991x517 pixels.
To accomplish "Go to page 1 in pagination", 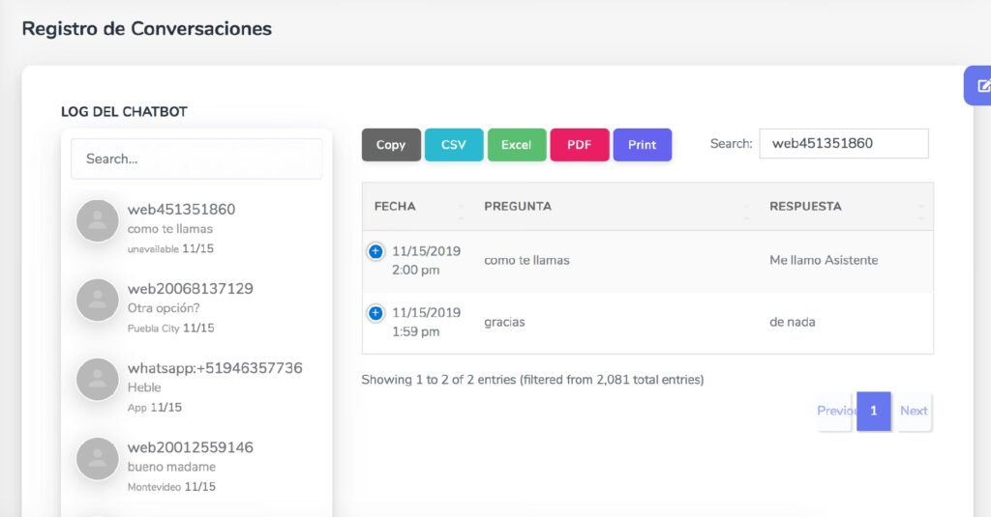I will [x=873, y=411].
